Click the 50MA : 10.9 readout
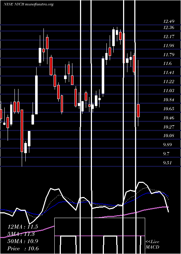 click(23, 241)
